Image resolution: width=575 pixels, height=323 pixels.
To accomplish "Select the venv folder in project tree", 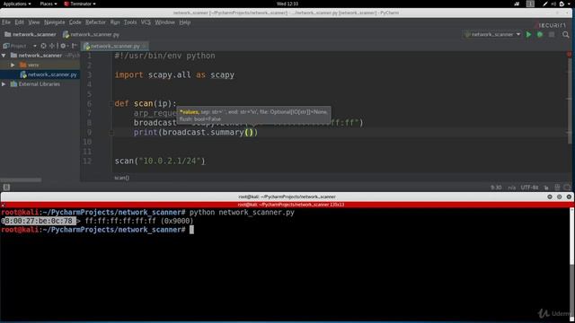I will [x=30, y=65].
